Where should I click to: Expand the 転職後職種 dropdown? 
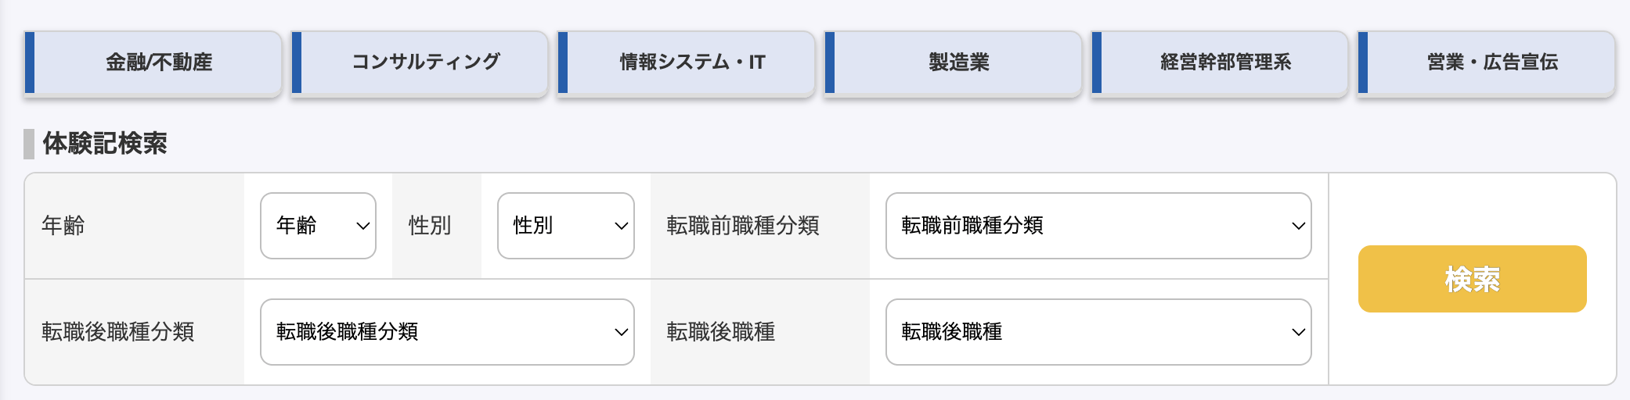(x=1098, y=332)
